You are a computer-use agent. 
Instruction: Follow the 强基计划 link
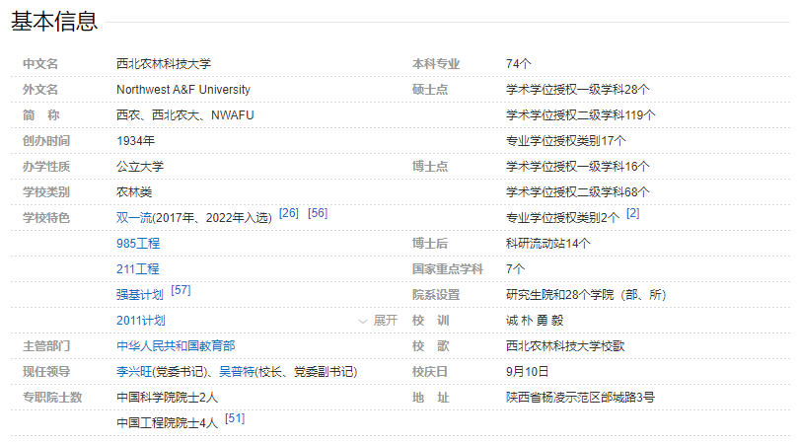(140, 295)
